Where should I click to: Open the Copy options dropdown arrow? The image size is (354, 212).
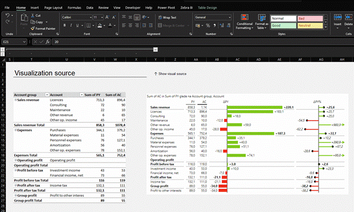click(46, 22)
